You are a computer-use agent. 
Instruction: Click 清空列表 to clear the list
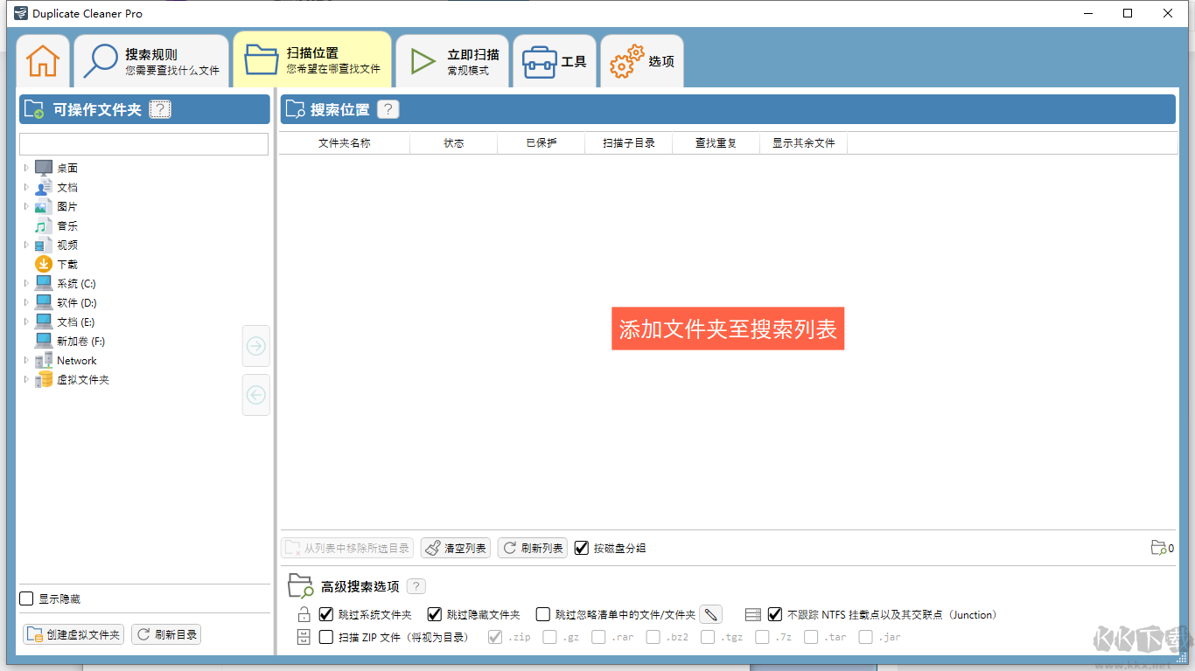[x=455, y=548]
